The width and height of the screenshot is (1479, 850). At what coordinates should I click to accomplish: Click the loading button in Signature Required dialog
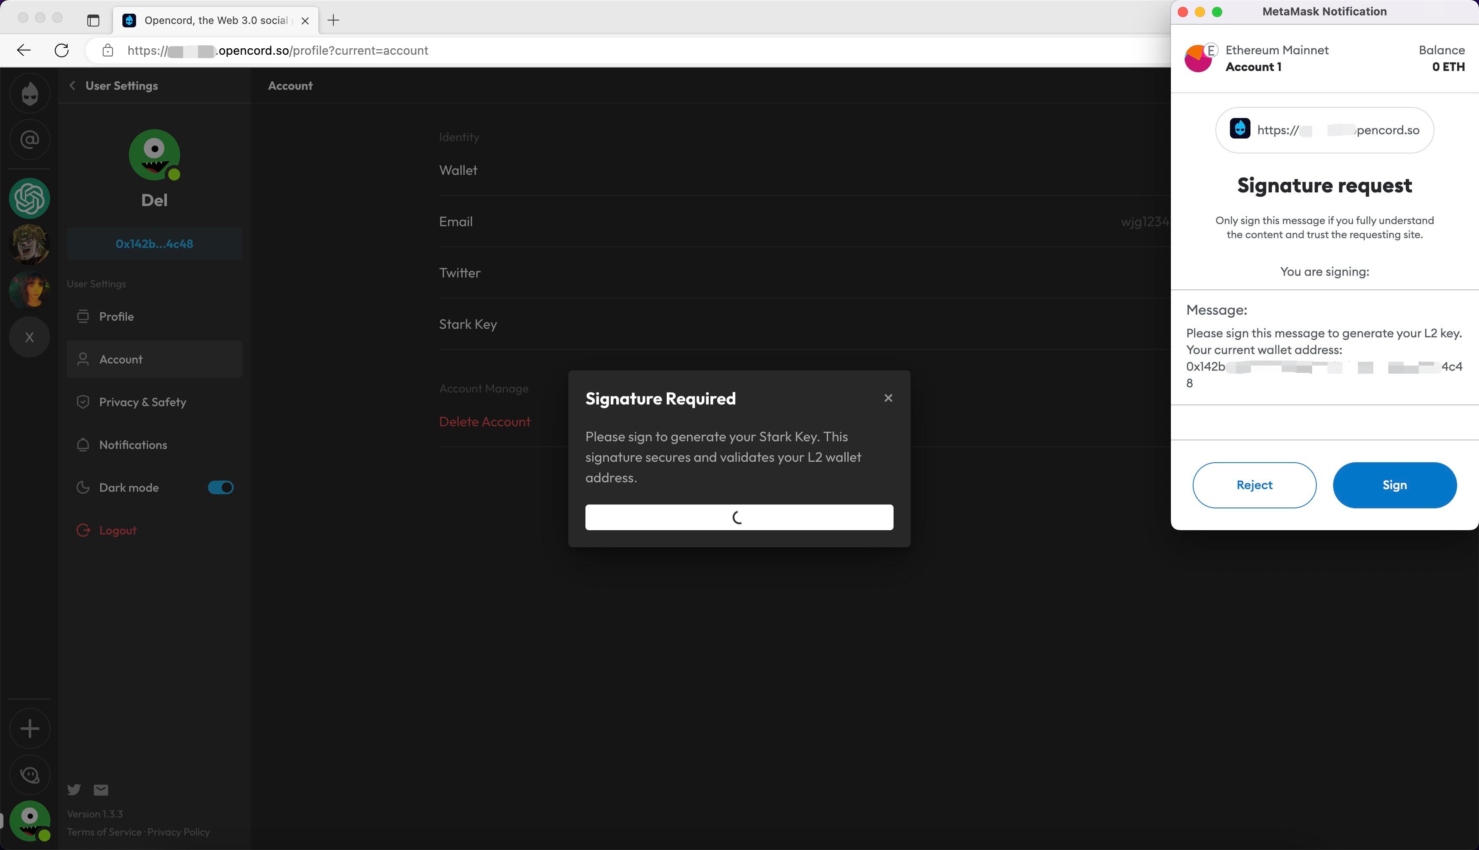[739, 517]
